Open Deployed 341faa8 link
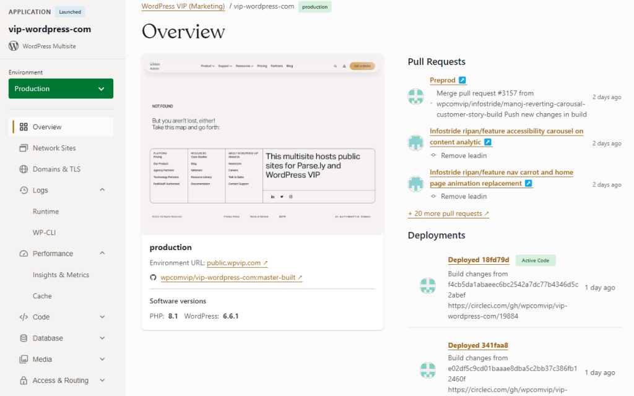Viewport: 634px width, 396px height. [478, 345]
